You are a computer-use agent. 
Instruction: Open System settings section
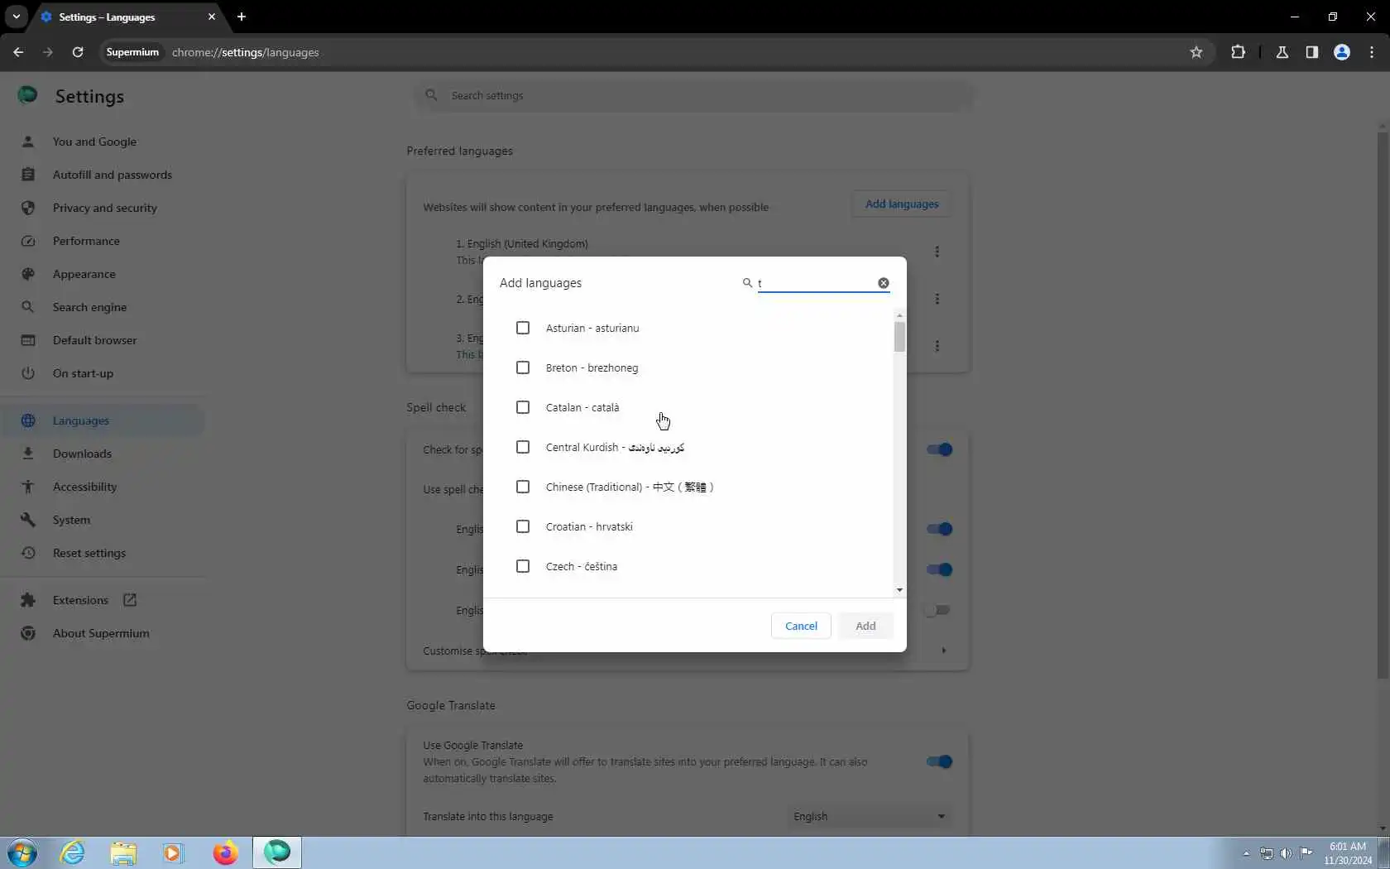(x=71, y=520)
